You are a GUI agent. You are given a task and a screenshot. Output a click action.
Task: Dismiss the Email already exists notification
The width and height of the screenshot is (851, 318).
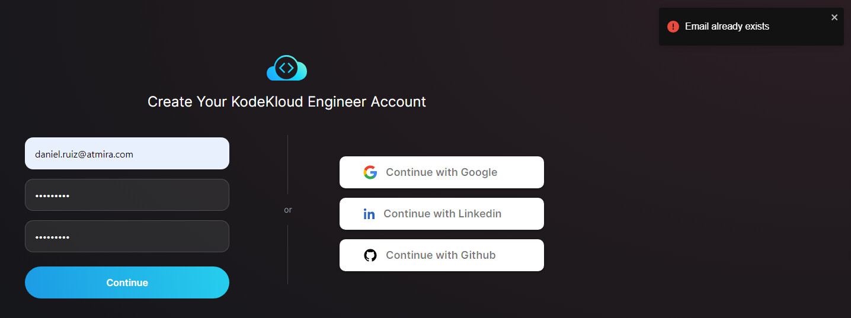[x=834, y=17]
